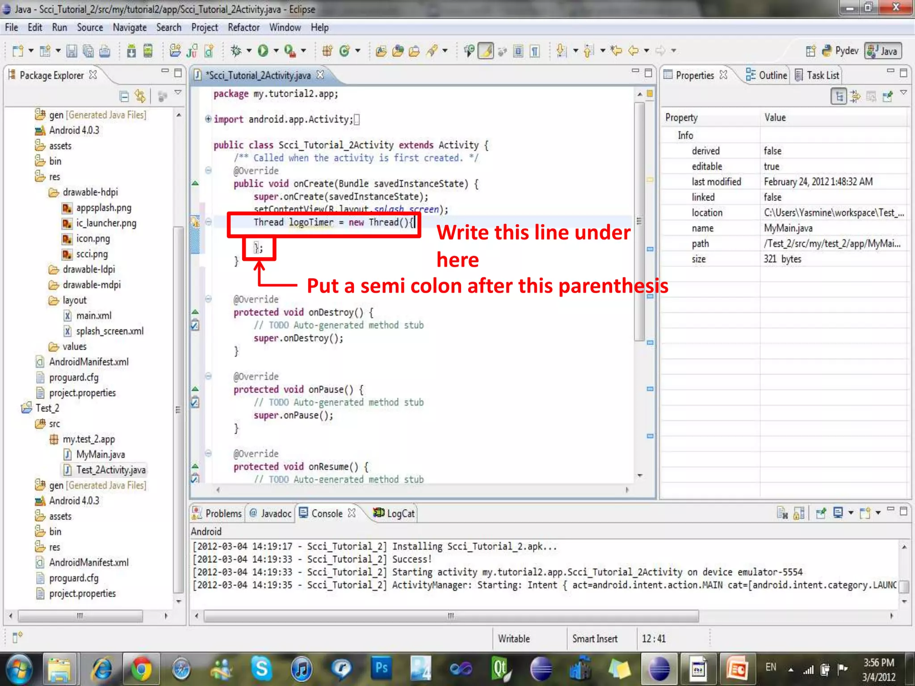915x686 pixels.
Task: Click the Debug bug icon
Action: (236, 51)
